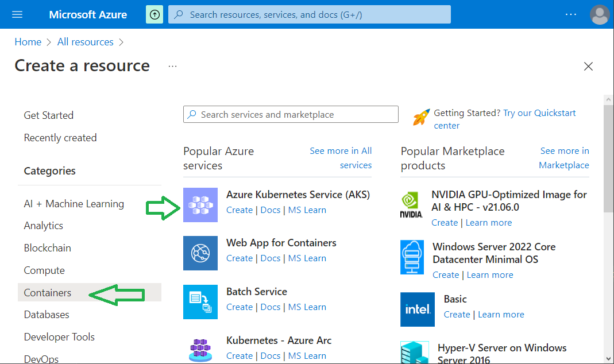Open Docs for Kubernetes - Azure Arc

tap(270, 356)
